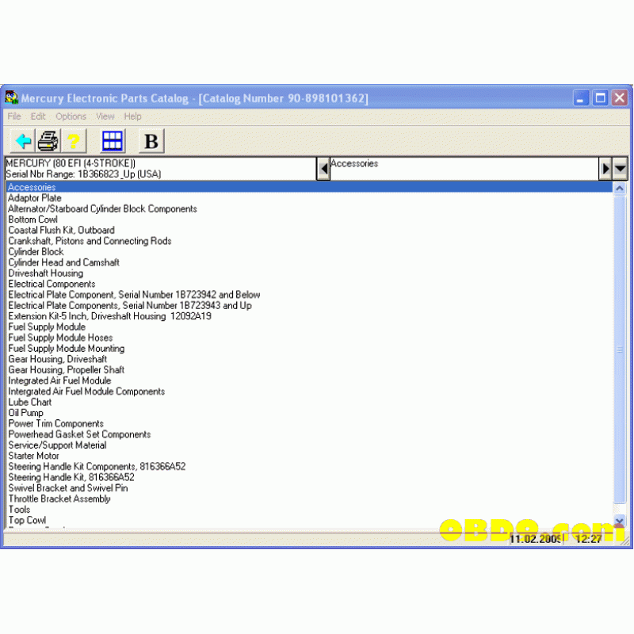The width and height of the screenshot is (634, 634).
Task: Open the Help menu
Action: pyautogui.click(x=132, y=116)
